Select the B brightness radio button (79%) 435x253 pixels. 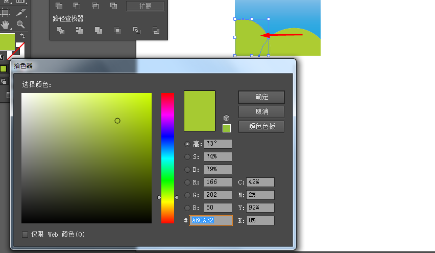tap(187, 169)
